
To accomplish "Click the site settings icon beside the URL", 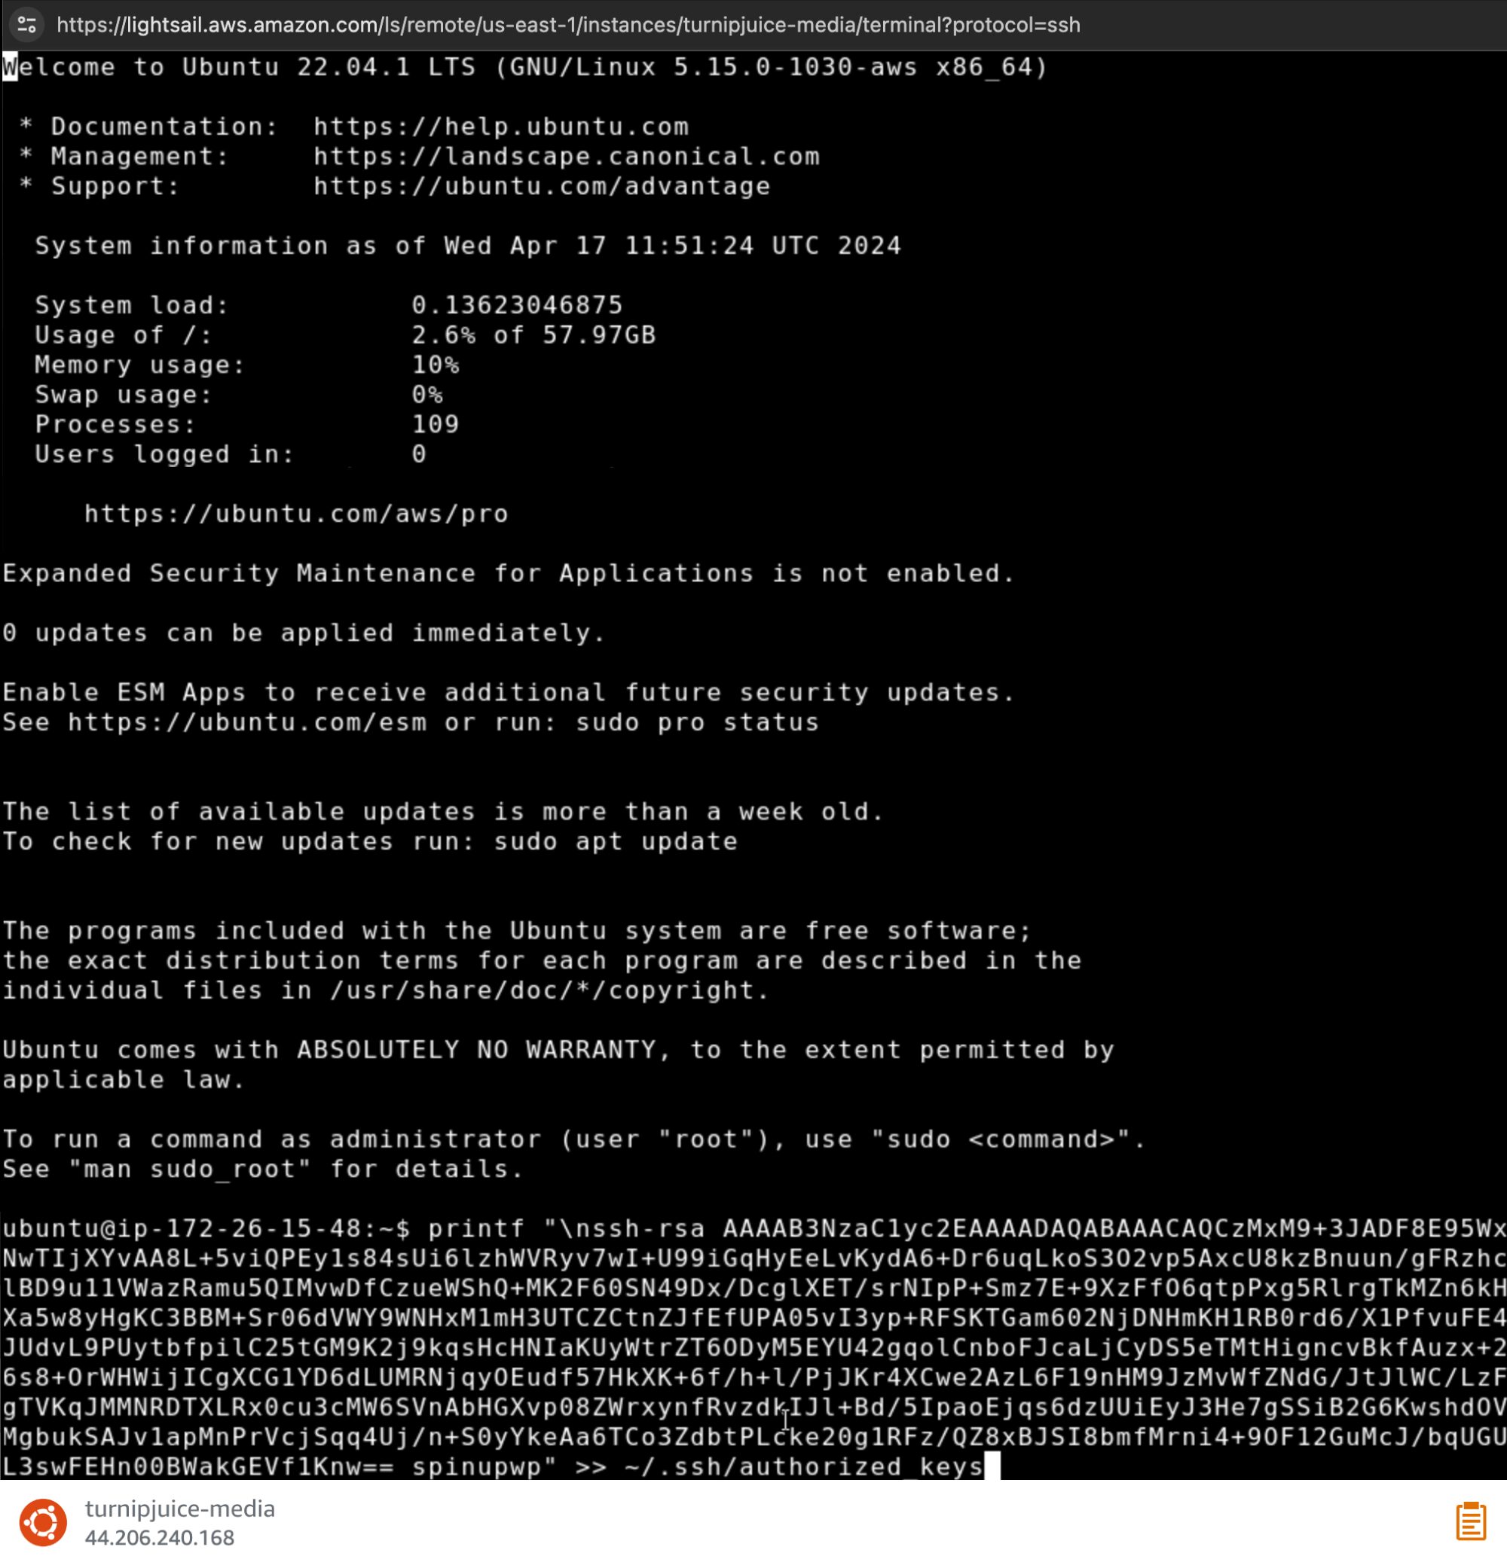I will pyautogui.click(x=26, y=24).
